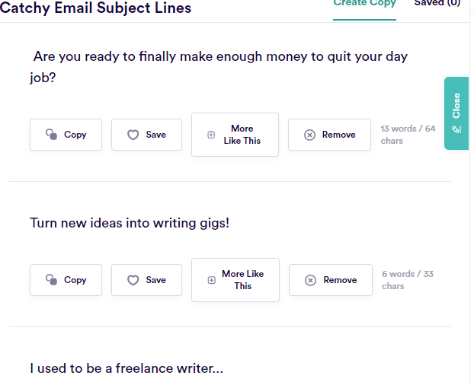This screenshot has width=474, height=385.
Task: Click copy icon for writing gigs line
Action: point(51,280)
